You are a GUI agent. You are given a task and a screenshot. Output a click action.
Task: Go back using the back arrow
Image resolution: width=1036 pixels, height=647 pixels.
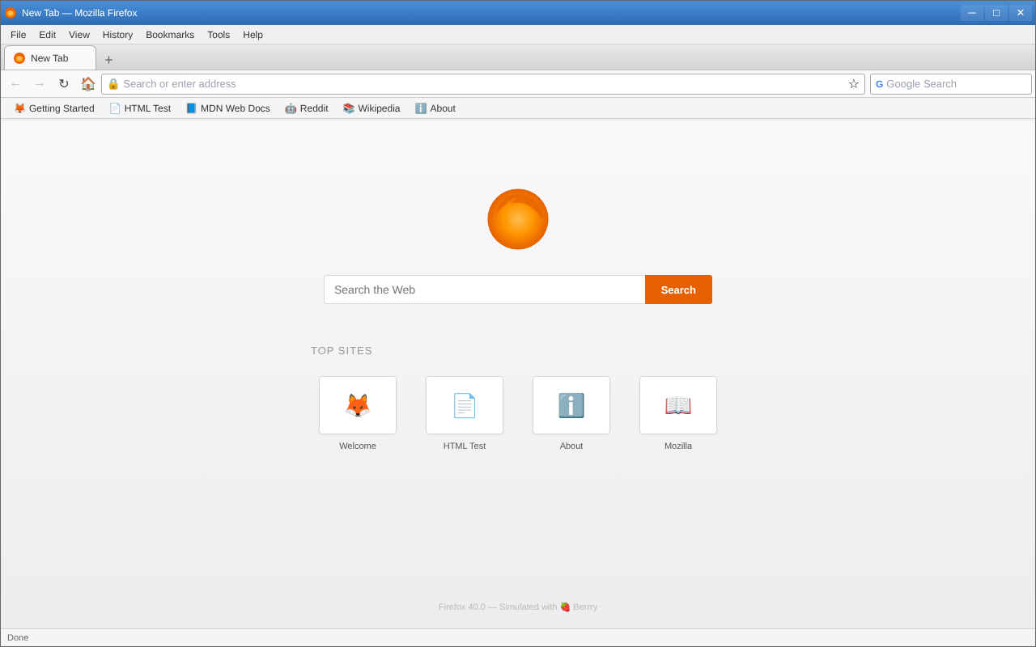15,84
